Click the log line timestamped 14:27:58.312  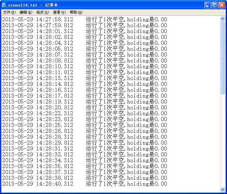click(x=84, y=19)
